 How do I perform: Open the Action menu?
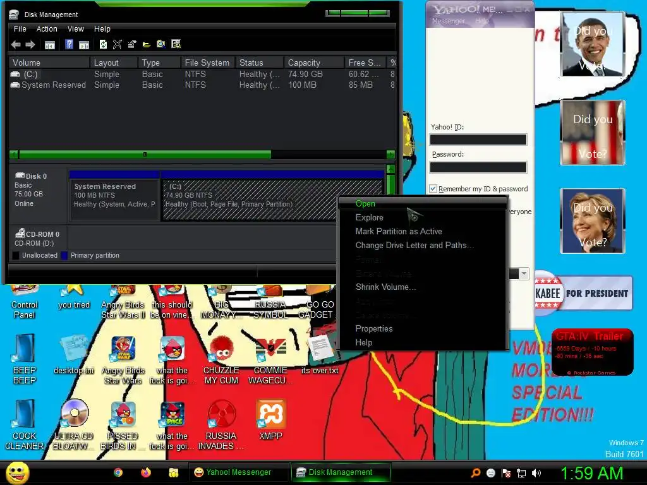coord(47,29)
